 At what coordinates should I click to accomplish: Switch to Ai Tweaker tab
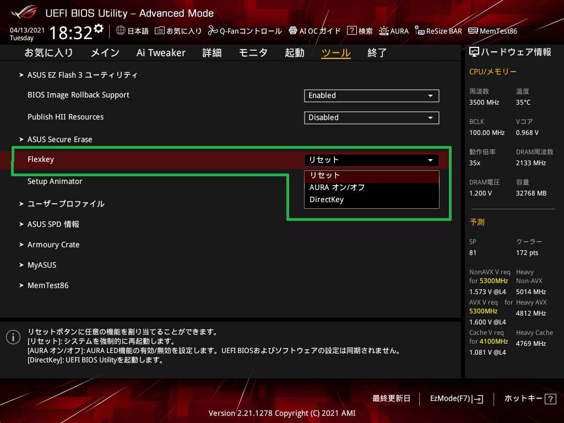click(161, 53)
